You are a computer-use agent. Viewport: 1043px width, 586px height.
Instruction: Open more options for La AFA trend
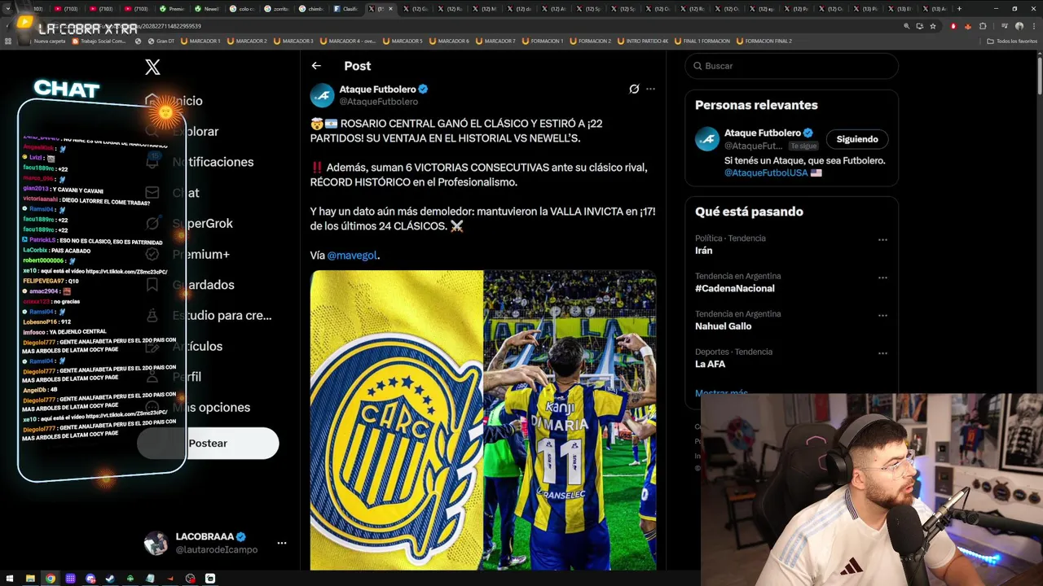[882, 354]
